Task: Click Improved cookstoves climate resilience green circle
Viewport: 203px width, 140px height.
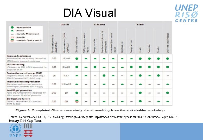Action: coord(77,59)
